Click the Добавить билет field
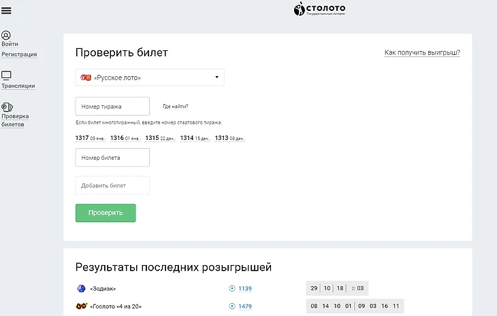The width and height of the screenshot is (497, 316). click(x=112, y=186)
